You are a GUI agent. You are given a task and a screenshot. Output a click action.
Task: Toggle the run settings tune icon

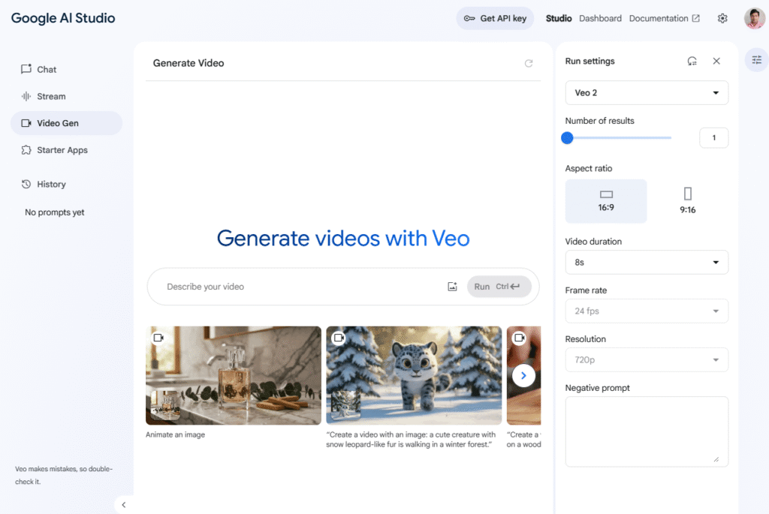tap(757, 60)
